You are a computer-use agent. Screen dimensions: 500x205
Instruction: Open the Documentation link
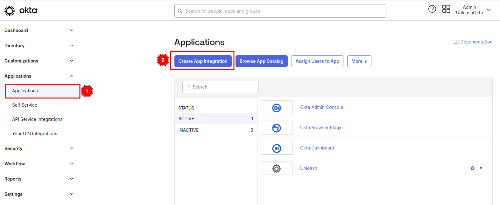(x=473, y=42)
